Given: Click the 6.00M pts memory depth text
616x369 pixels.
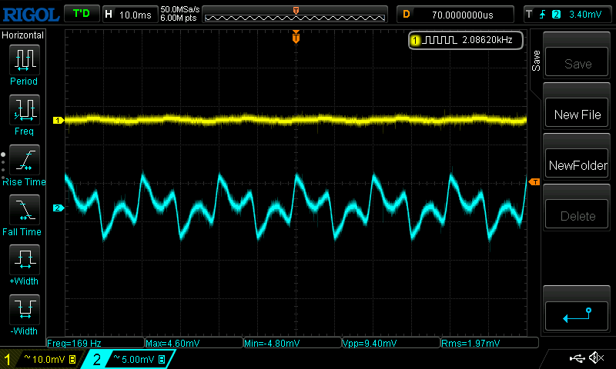Looking at the screenshot, I should (179, 18).
